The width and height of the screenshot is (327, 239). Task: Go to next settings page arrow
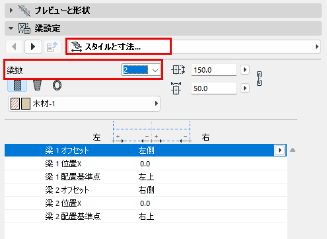tap(33, 47)
